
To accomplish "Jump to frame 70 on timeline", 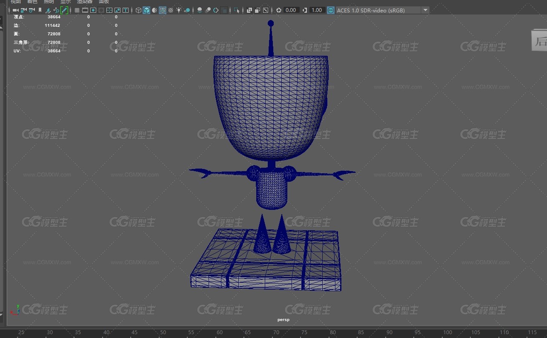I will pyautogui.click(x=276, y=332).
